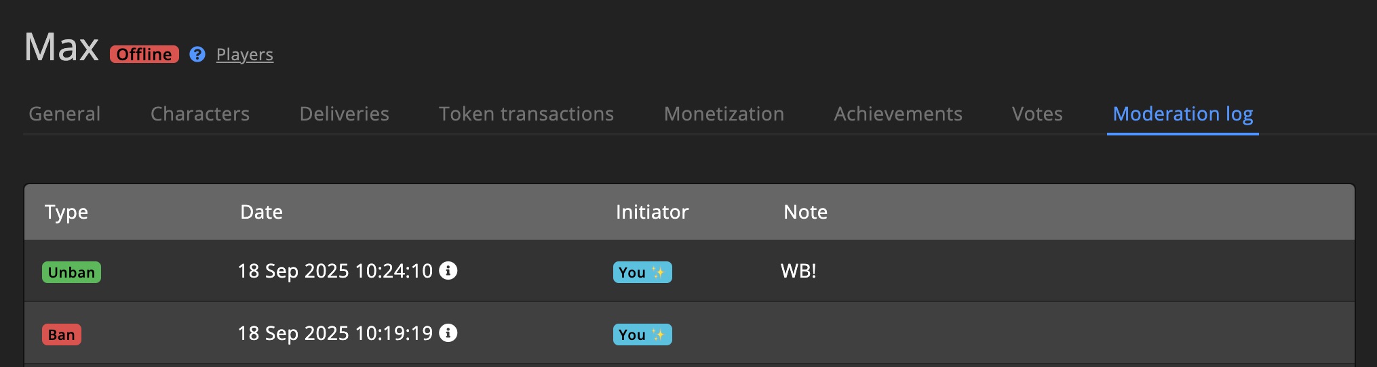
Task: Switch to the Votes tab
Action: point(1037,114)
